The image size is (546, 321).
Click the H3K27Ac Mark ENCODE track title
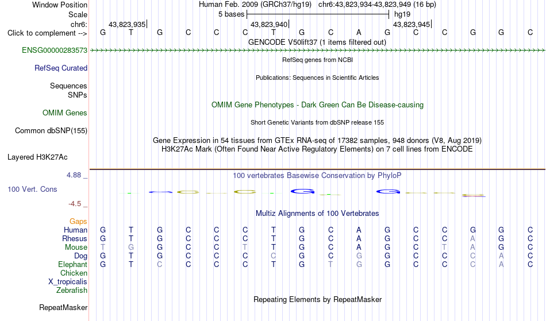point(317,149)
